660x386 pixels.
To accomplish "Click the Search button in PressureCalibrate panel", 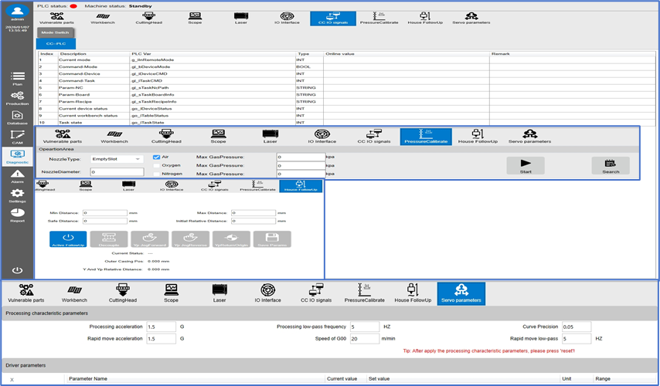I will [x=611, y=165].
